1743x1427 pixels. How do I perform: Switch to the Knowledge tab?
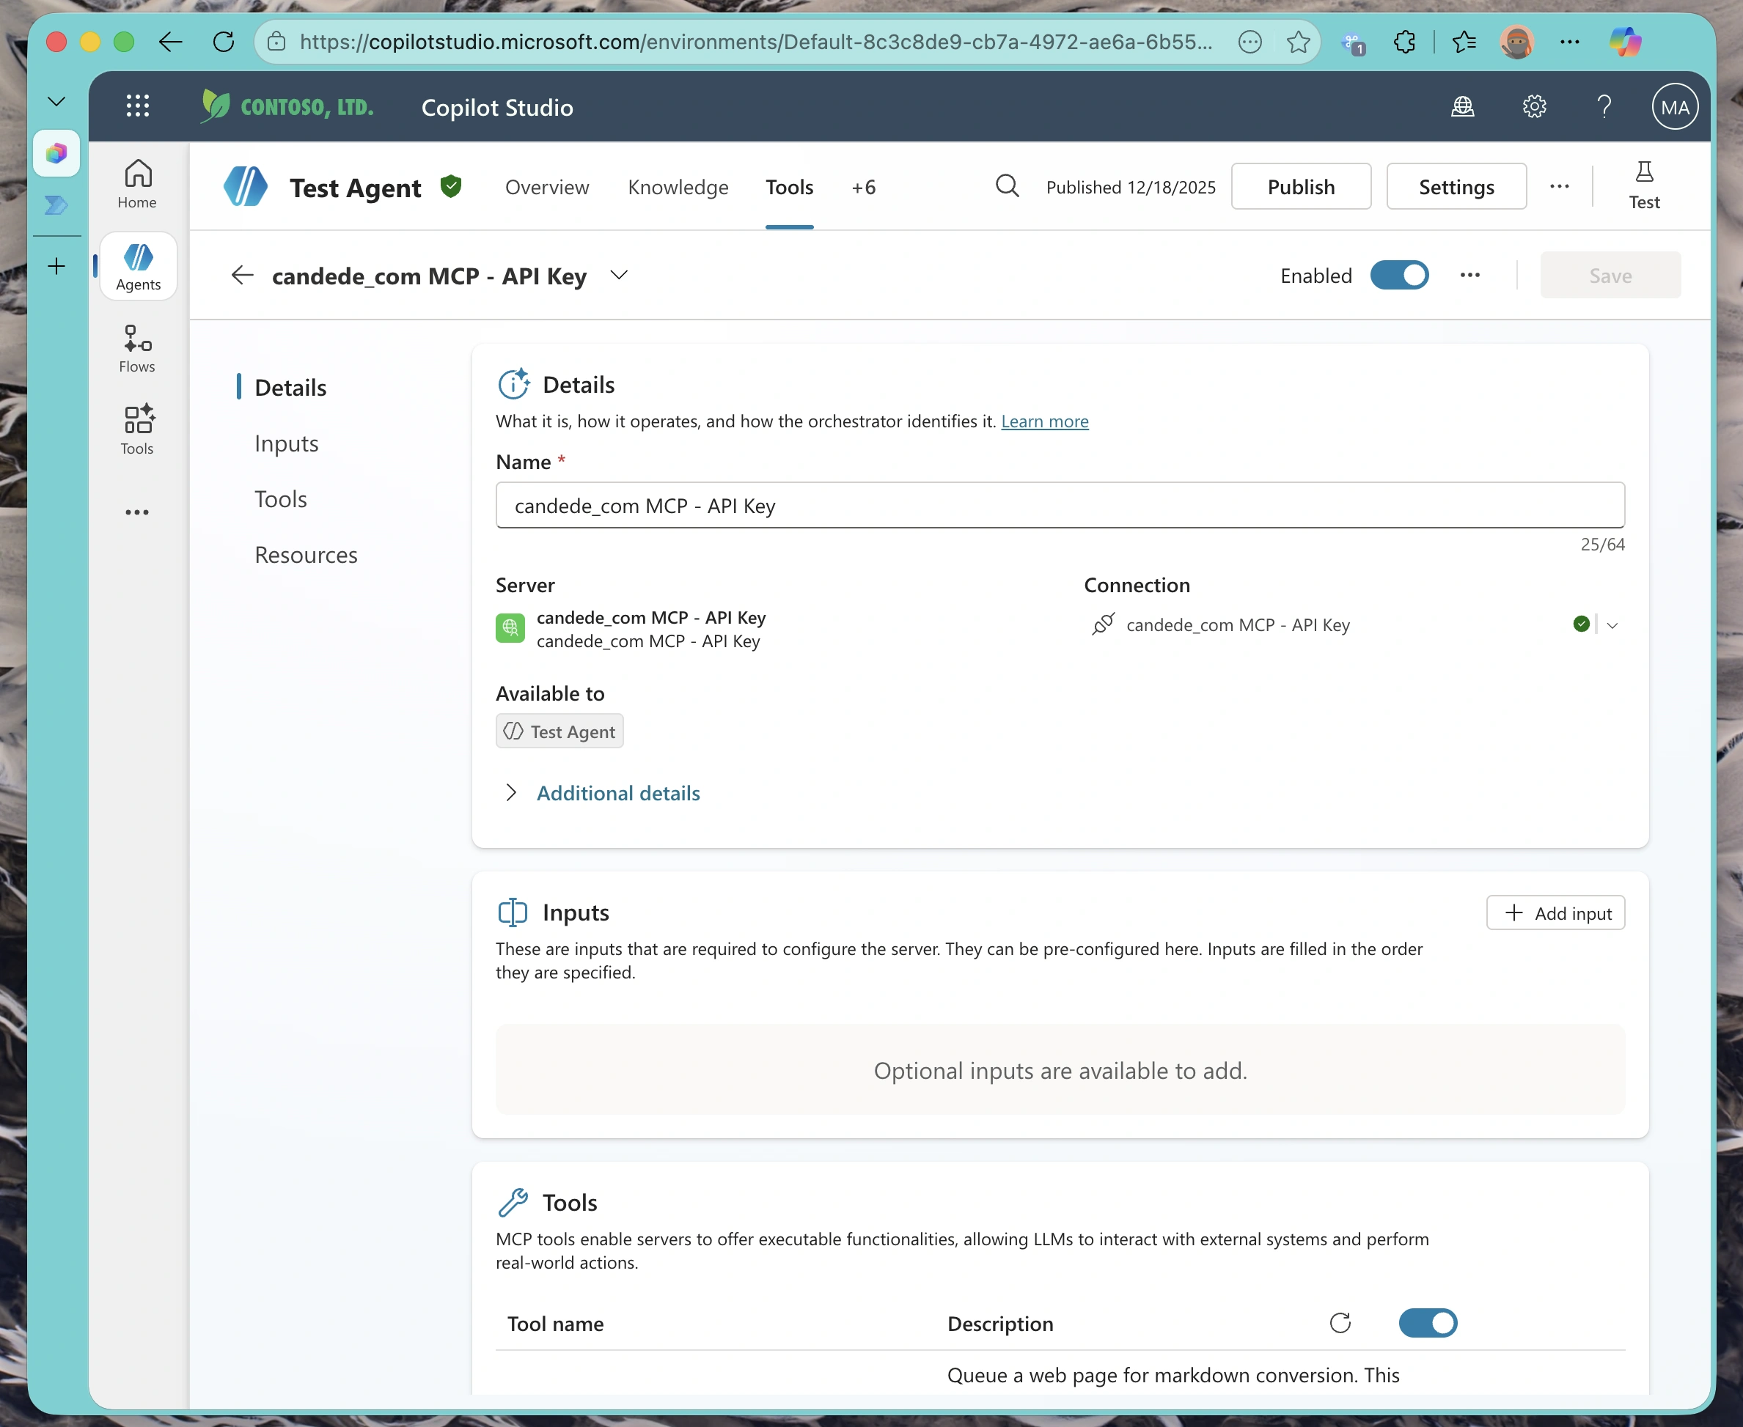pyautogui.click(x=678, y=187)
